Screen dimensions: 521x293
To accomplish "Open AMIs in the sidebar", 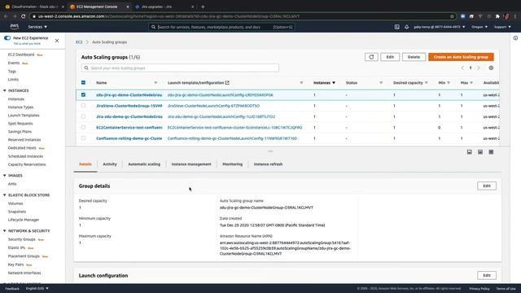I will (x=12, y=184).
